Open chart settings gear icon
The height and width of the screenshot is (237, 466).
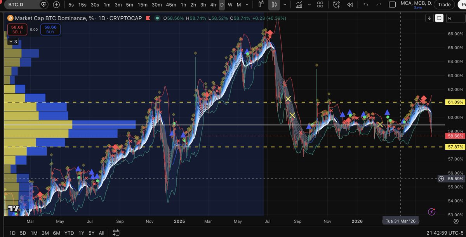click(456, 221)
